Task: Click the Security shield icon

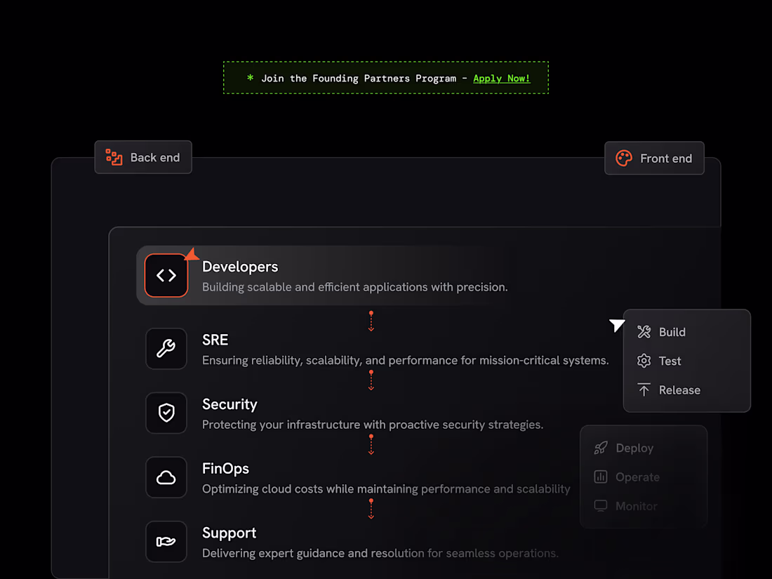Action: pos(166,413)
